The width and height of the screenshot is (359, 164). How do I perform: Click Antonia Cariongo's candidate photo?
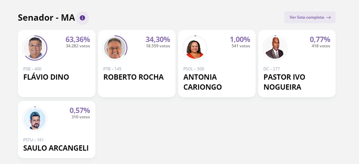195,48
